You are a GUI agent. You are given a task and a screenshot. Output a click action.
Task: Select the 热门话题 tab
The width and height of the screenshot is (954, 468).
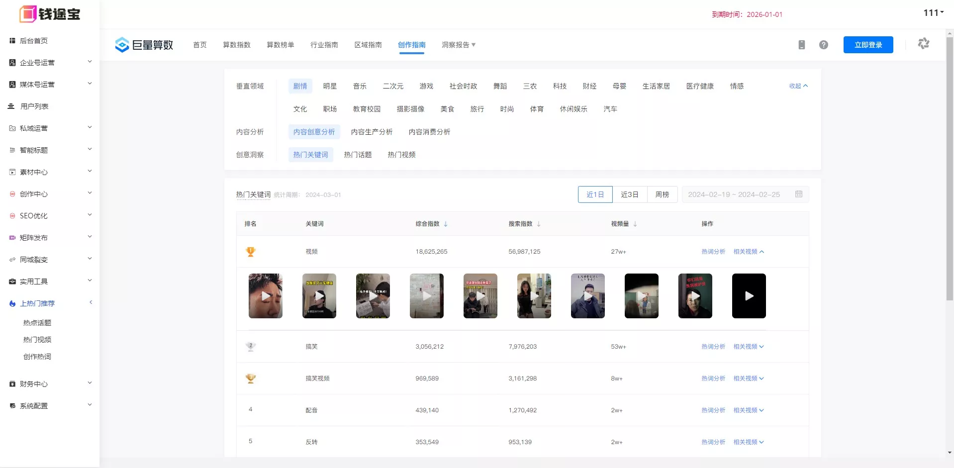[x=358, y=155]
